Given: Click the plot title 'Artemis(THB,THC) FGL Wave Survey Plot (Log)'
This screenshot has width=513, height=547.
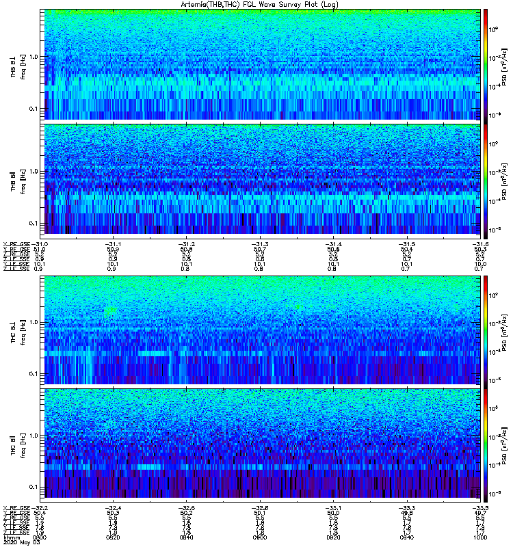Looking at the screenshot, I should click(x=259, y=5).
